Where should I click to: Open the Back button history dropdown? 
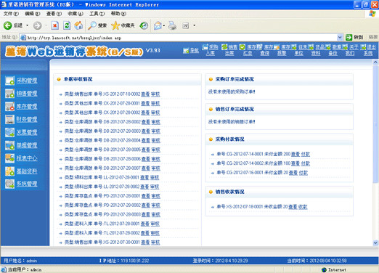point(27,25)
